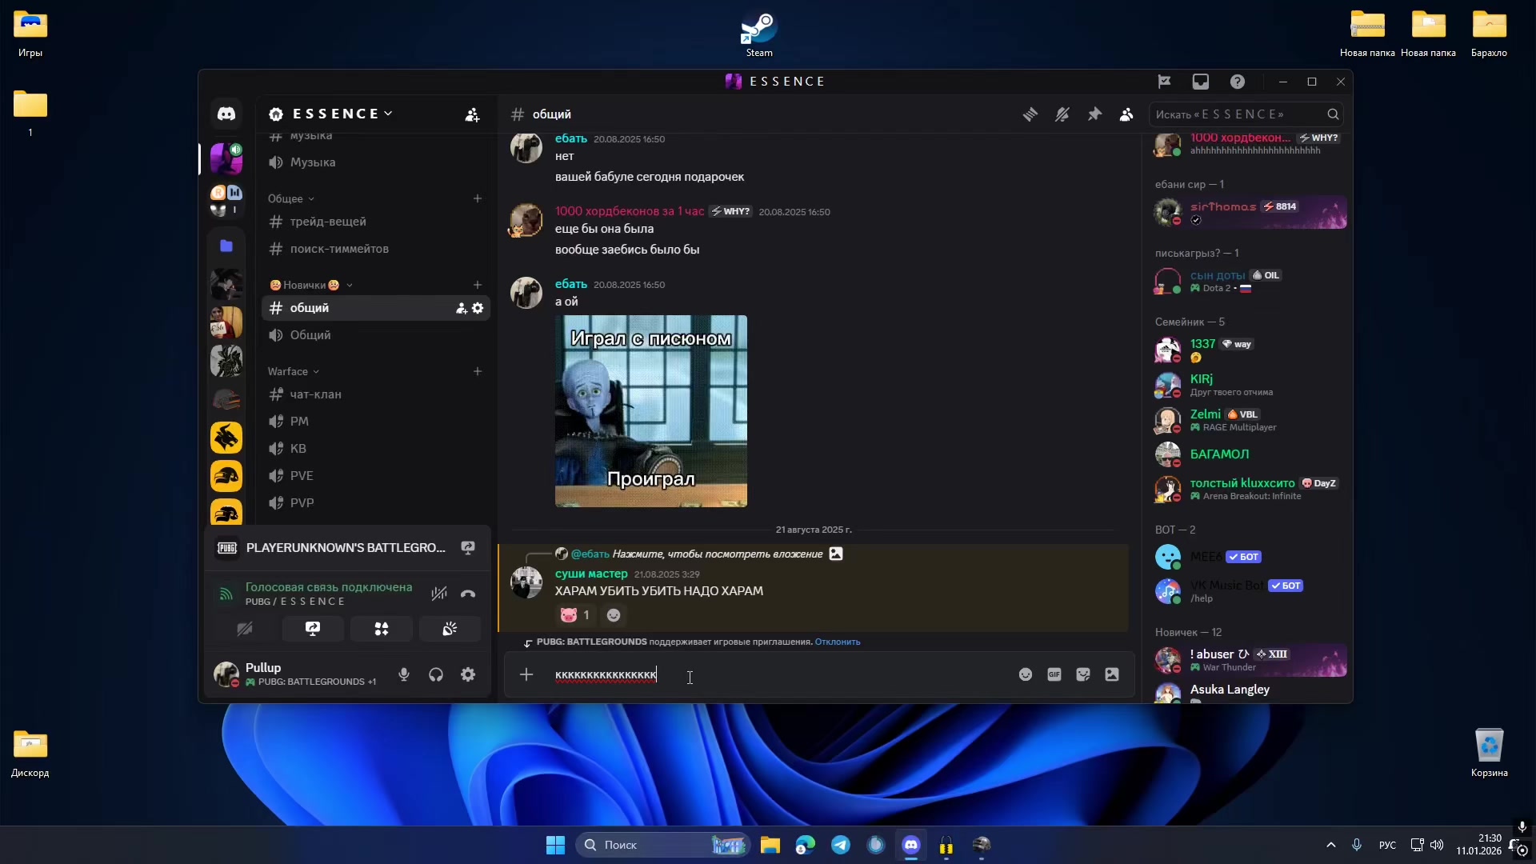Viewport: 1536px width, 864px height.
Task: Open threads for the общий channel
Action: pyautogui.click(x=1030, y=114)
